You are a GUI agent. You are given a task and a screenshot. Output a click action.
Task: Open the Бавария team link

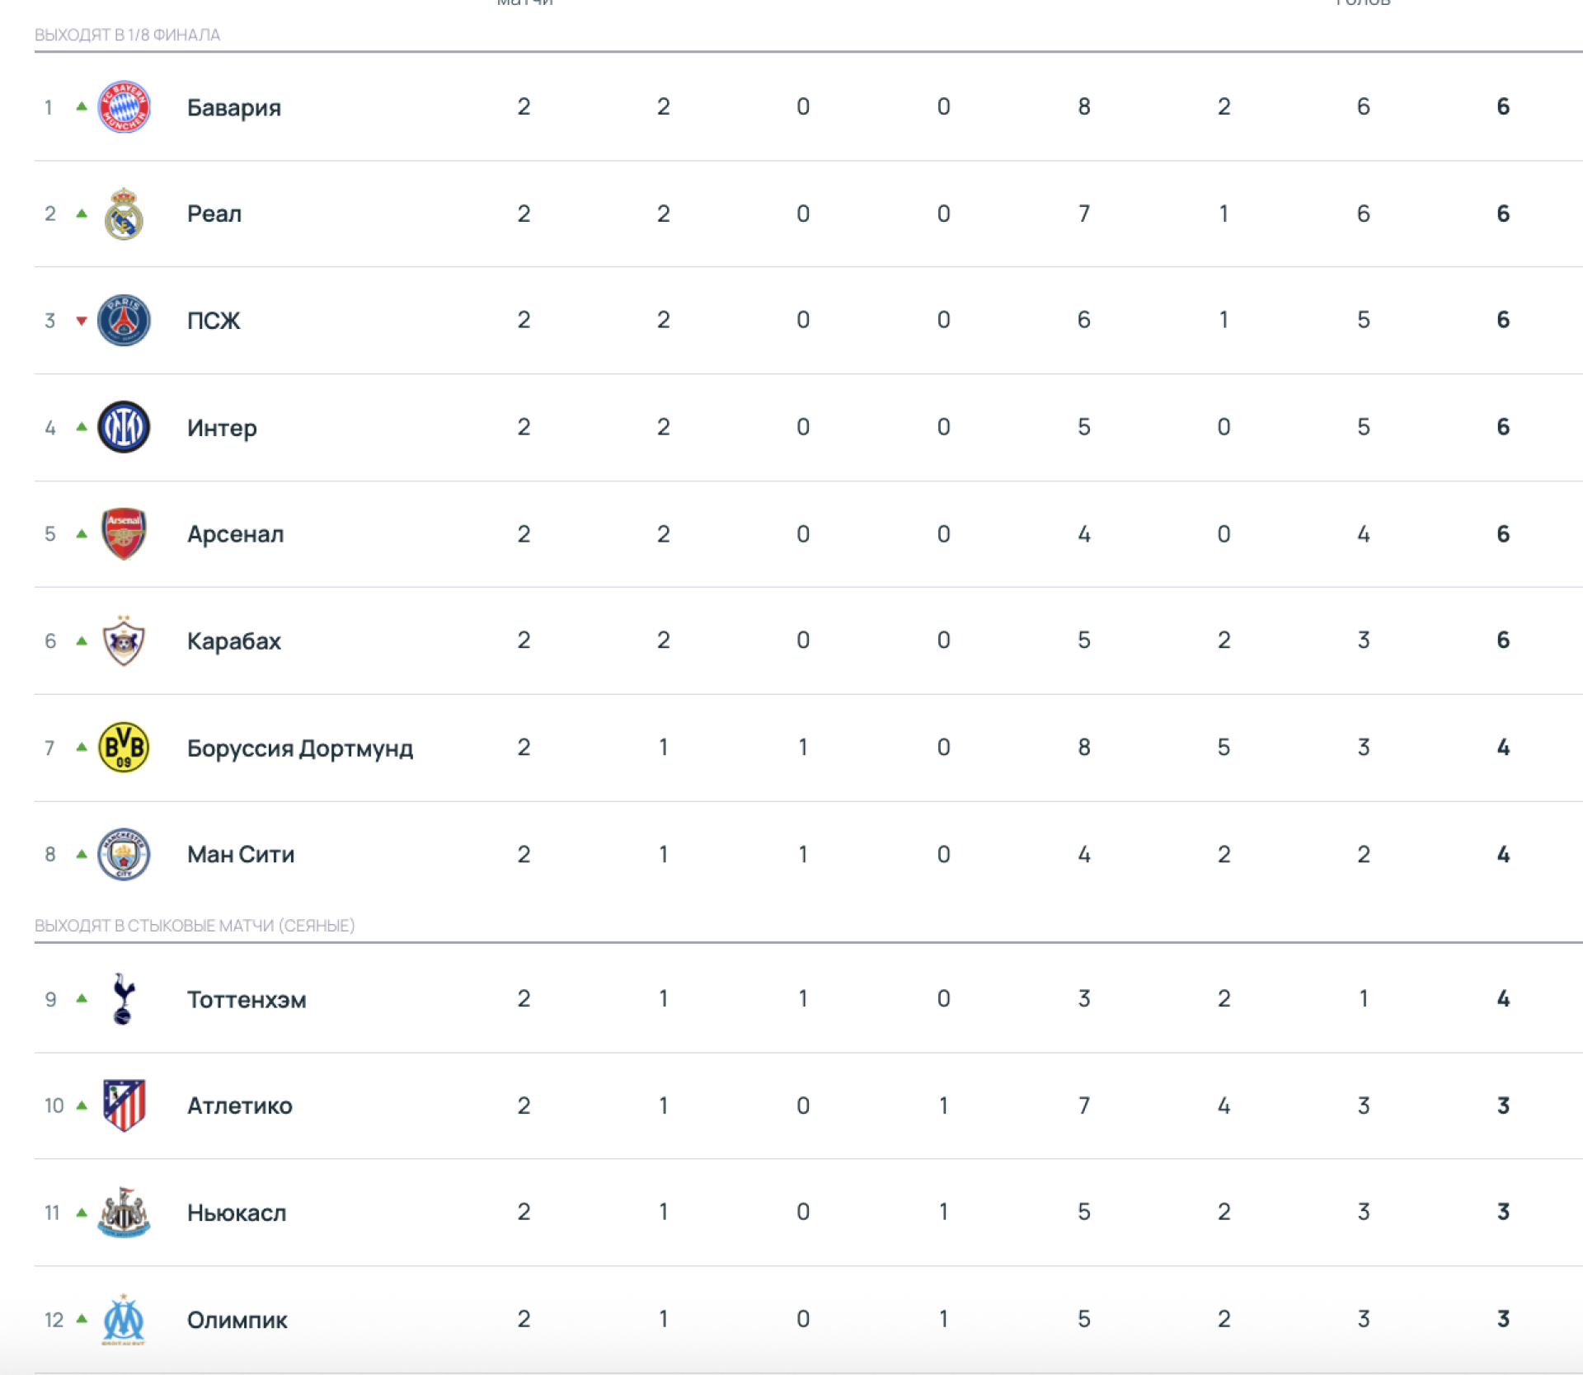pyautogui.click(x=234, y=108)
